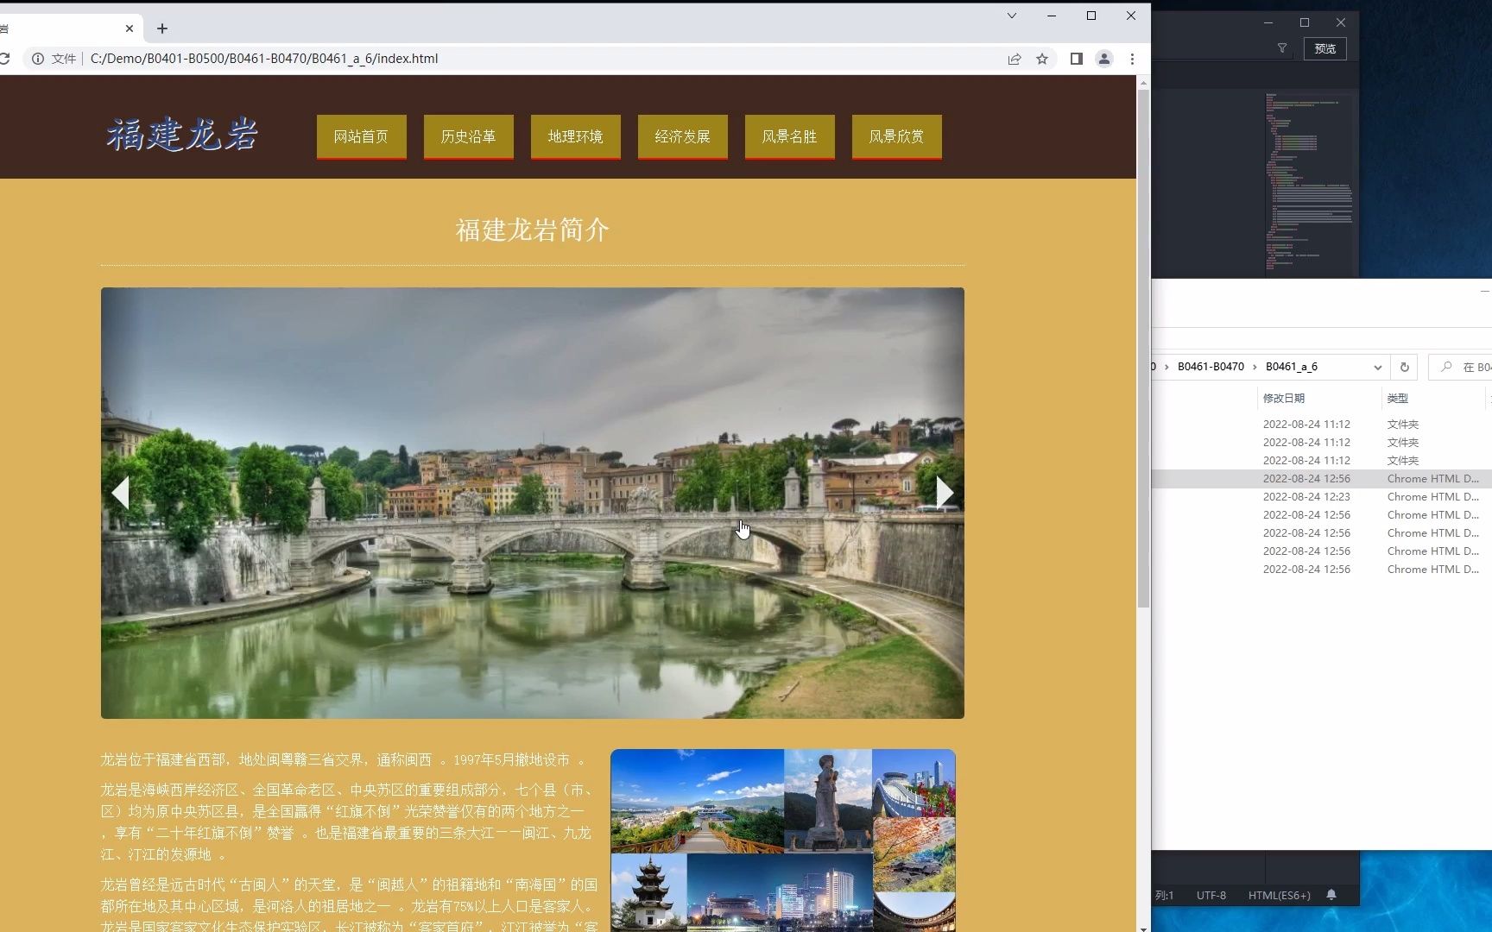Click the notification bell in editor status bar

point(1331,895)
